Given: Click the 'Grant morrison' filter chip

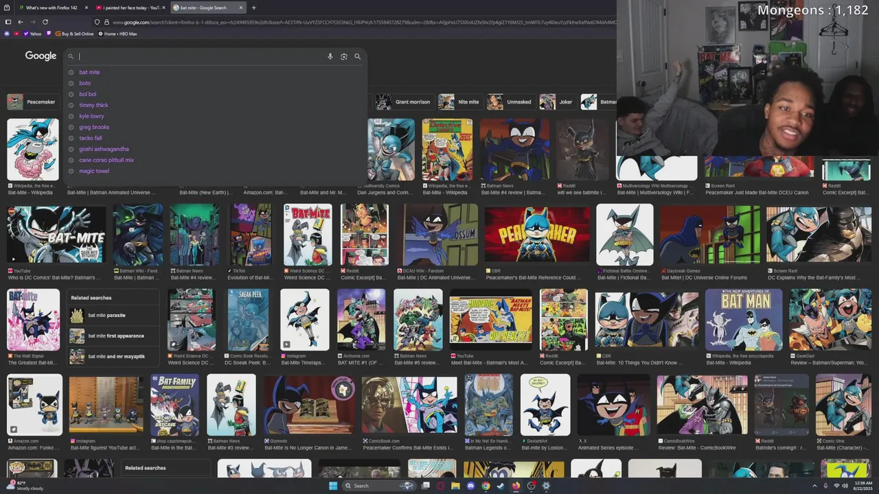Looking at the screenshot, I should pos(404,102).
